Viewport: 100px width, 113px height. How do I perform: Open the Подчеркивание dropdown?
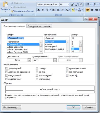pyautogui.click(x=55, y=60)
